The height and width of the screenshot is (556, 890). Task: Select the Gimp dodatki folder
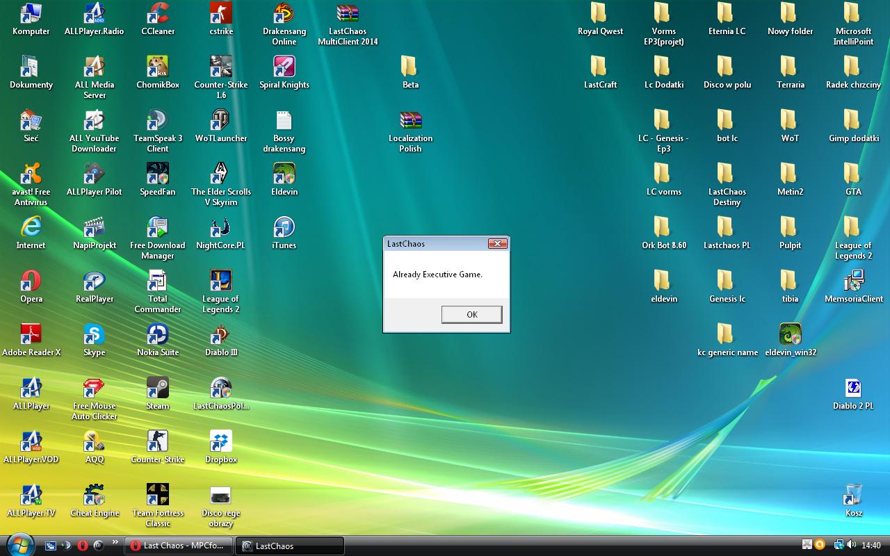(853, 126)
